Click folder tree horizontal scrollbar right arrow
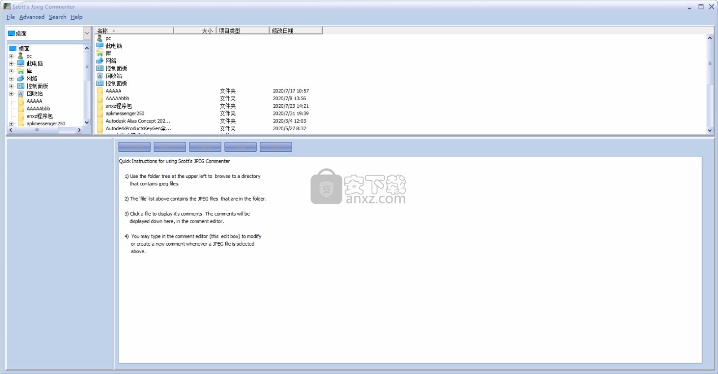This screenshot has width=718, height=374. coord(79,130)
